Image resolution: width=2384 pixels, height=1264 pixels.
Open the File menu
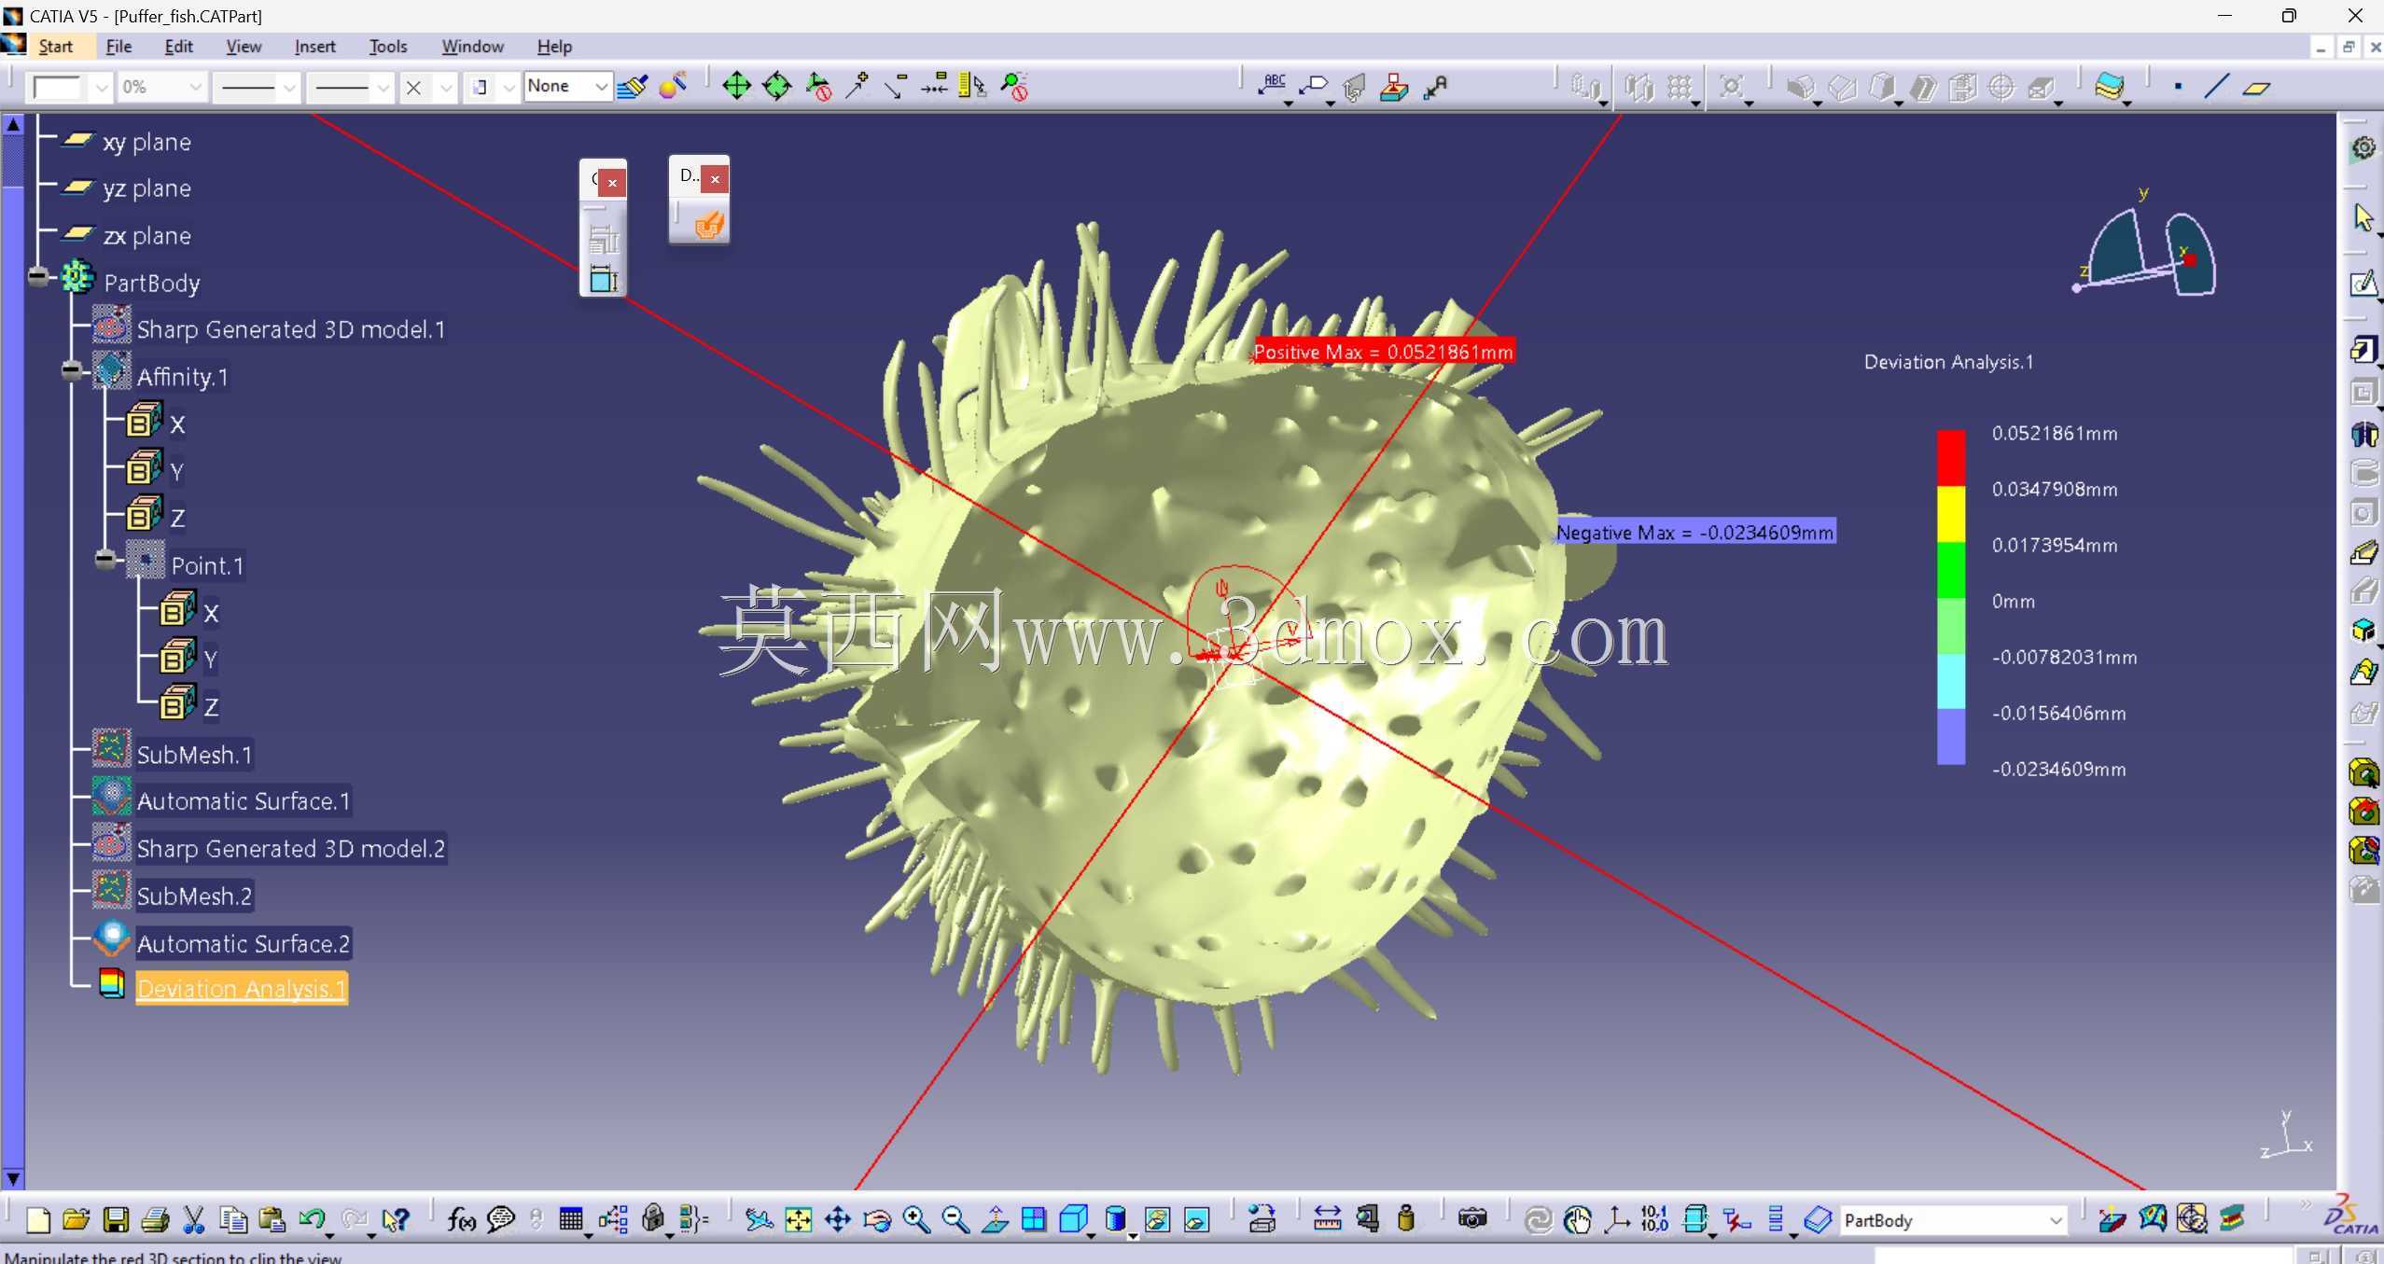coord(119,47)
